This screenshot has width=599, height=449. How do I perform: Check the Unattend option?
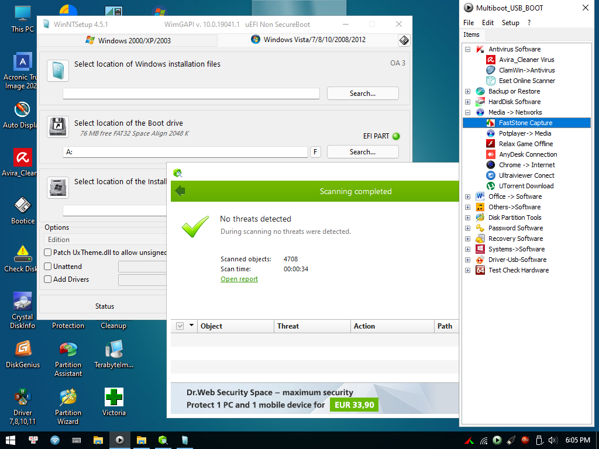[x=48, y=267]
